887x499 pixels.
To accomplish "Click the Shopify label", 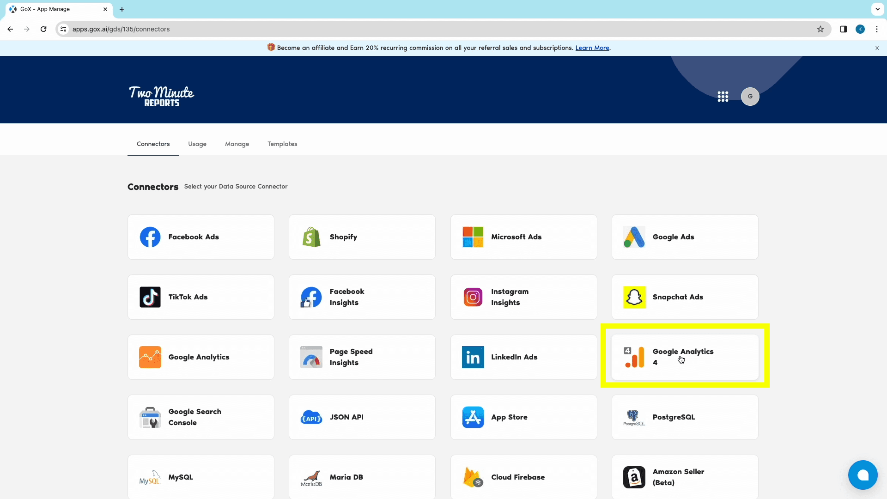I will point(343,237).
